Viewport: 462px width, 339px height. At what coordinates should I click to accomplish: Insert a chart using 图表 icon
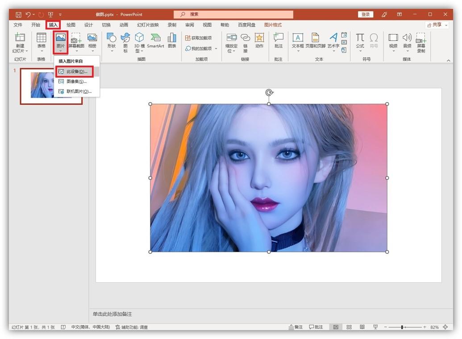172,38
